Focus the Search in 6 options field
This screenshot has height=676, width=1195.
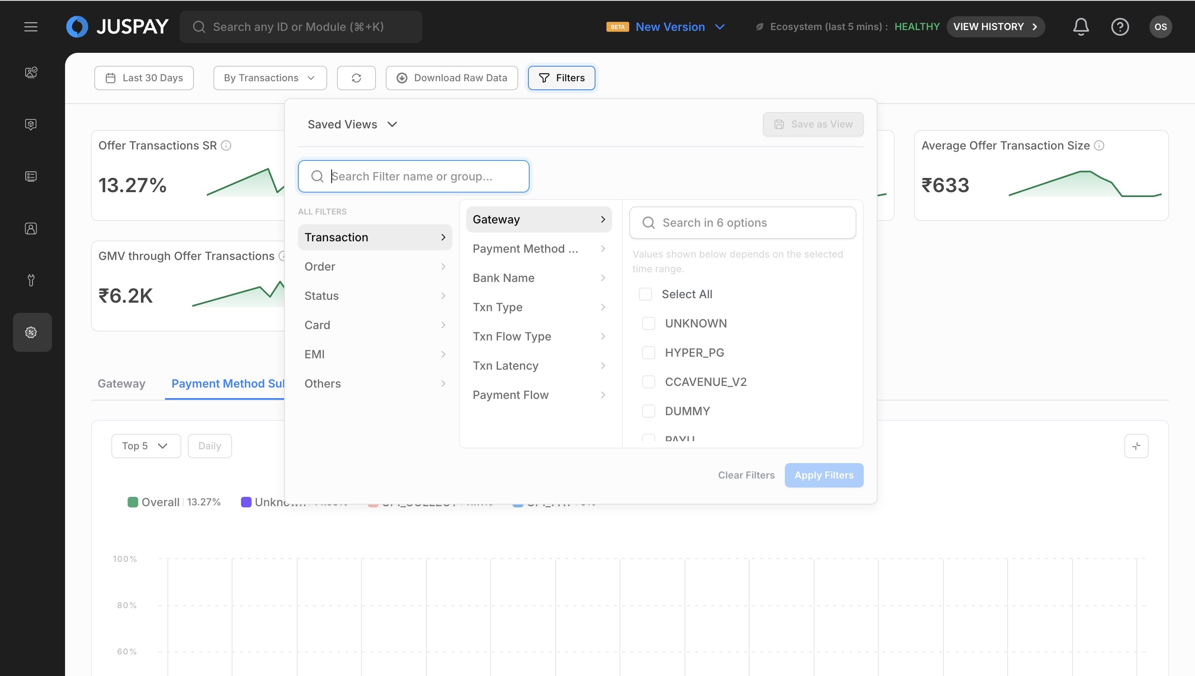coord(742,223)
